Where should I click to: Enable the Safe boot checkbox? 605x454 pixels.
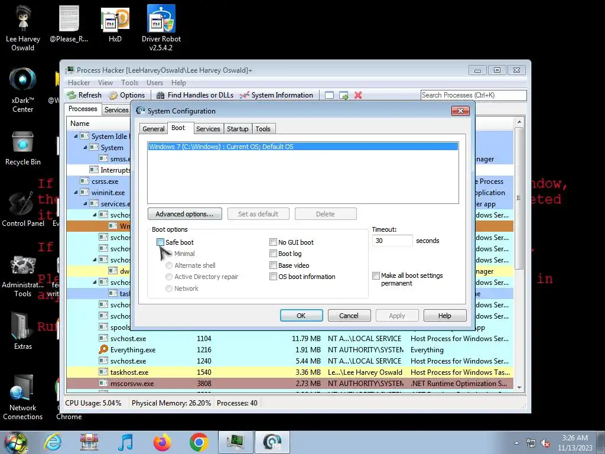point(160,242)
